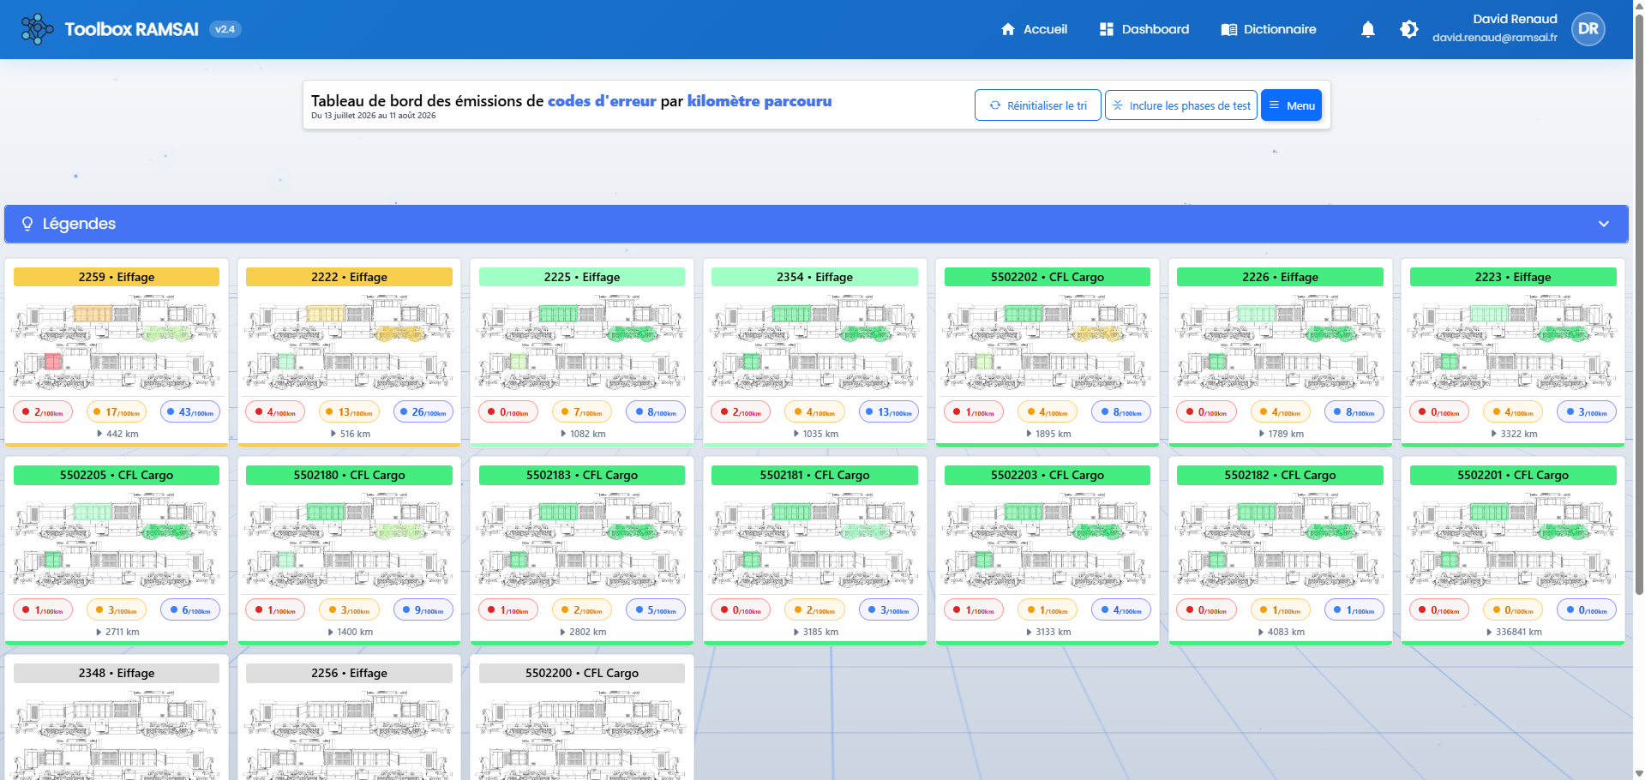1645x780 pixels.
Task: Click the Toolbox RAMSAI molecule logo
Action: click(x=37, y=29)
